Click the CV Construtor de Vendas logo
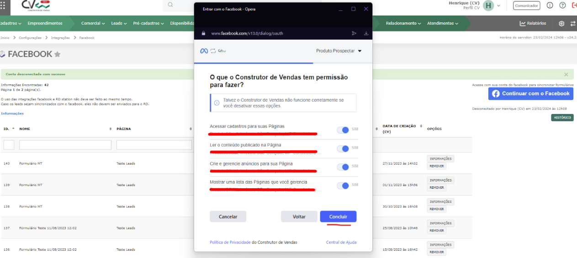Viewport: 577px width, 258px height. [35, 5]
